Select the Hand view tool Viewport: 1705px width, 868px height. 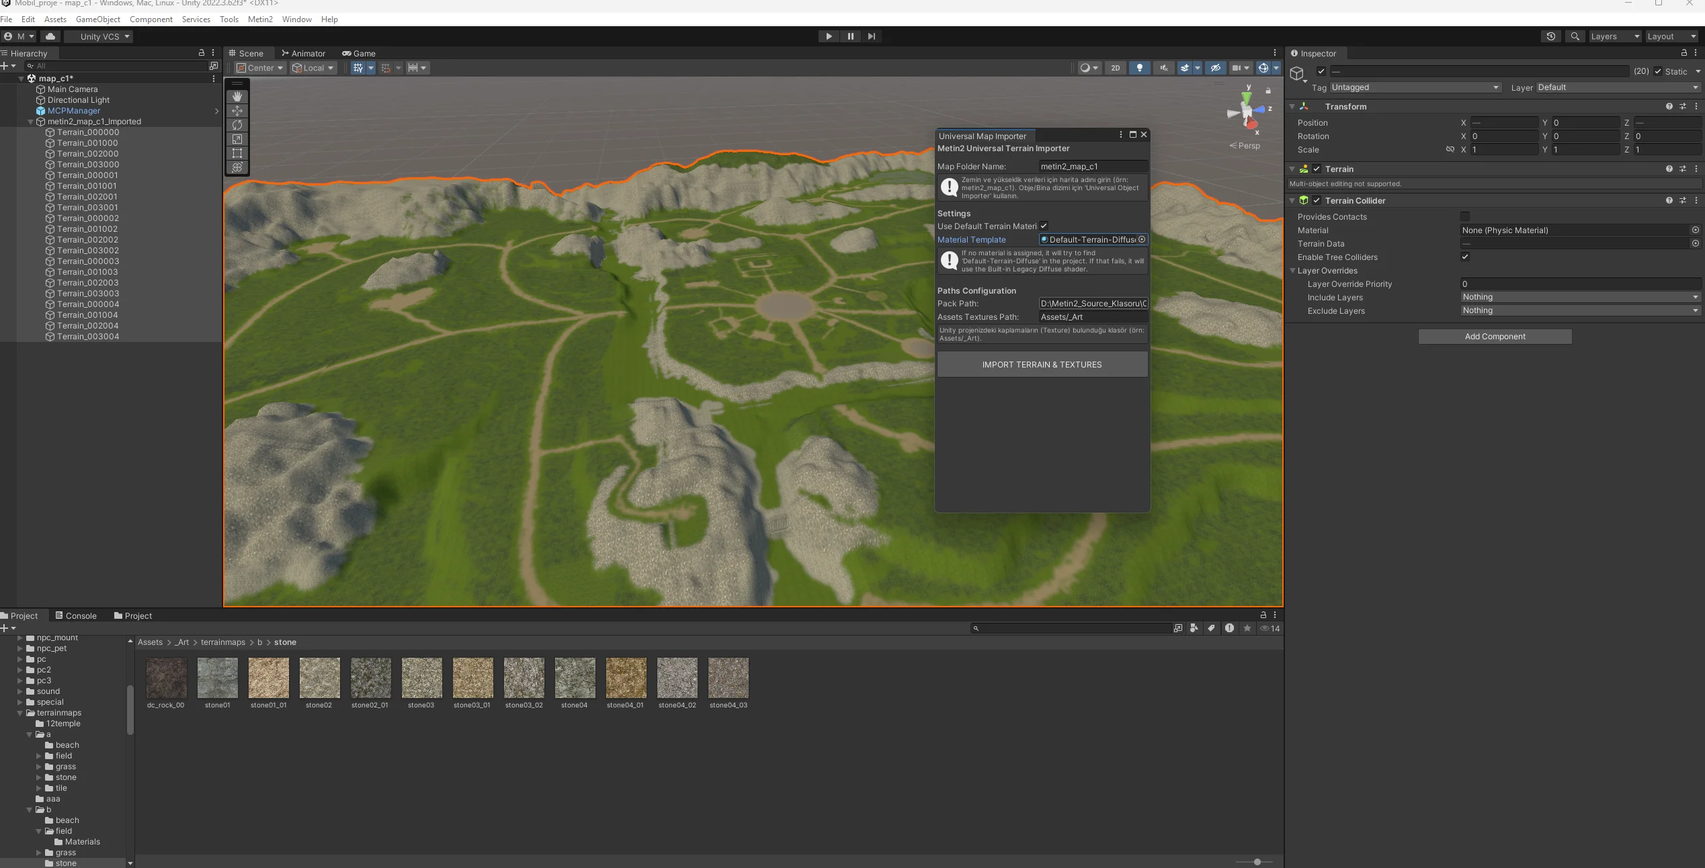click(237, 97)
